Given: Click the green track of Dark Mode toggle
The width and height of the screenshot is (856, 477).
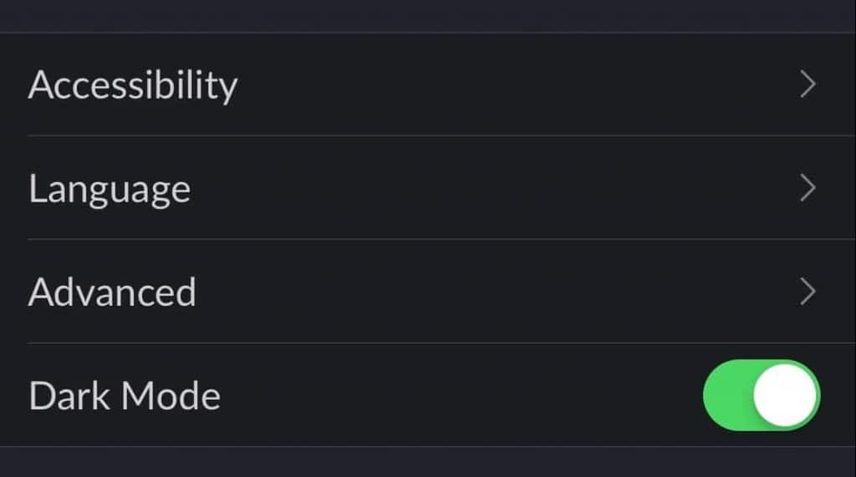Looking at the screenshot, I should coord(726,395).
